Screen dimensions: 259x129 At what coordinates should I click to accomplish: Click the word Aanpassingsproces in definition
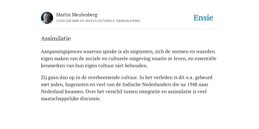coord(61,52)
